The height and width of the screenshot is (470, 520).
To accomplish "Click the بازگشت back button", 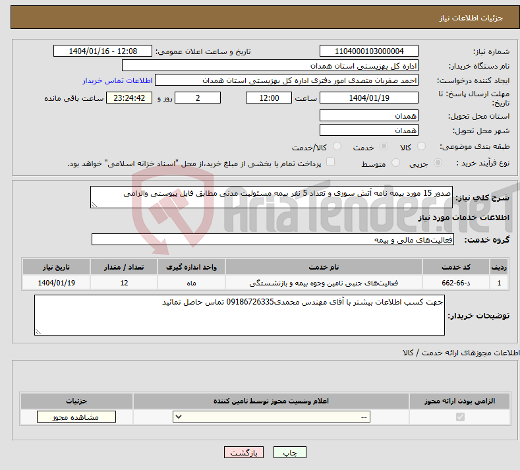I will pyautogui.click(x=244, y=452).
